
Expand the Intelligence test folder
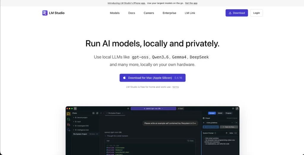[74, 130]
